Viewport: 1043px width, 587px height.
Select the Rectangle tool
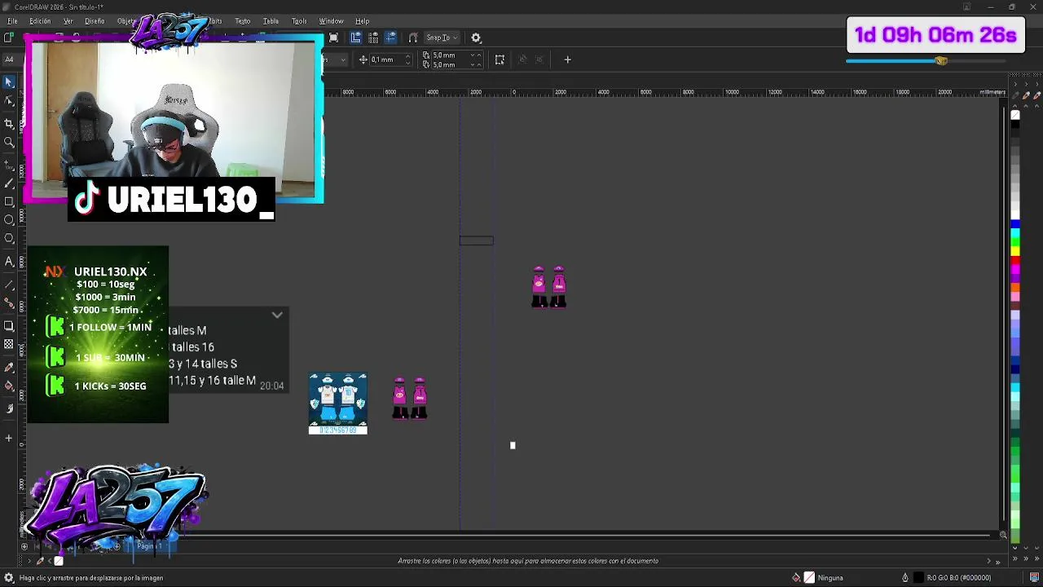9,201
